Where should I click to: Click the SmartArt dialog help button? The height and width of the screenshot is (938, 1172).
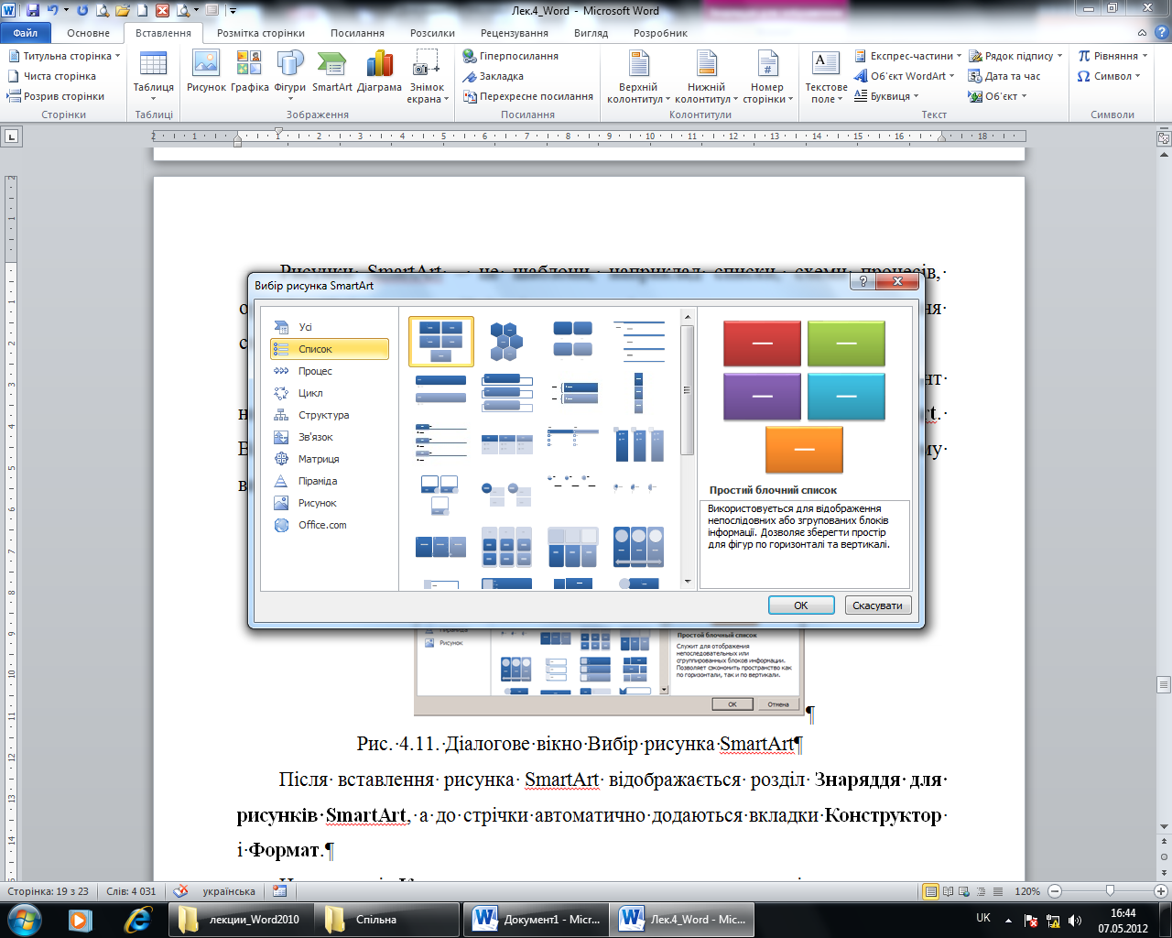[863, 282]
